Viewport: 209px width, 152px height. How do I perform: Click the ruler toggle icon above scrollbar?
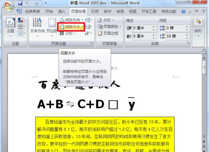(x=204, y=53)
